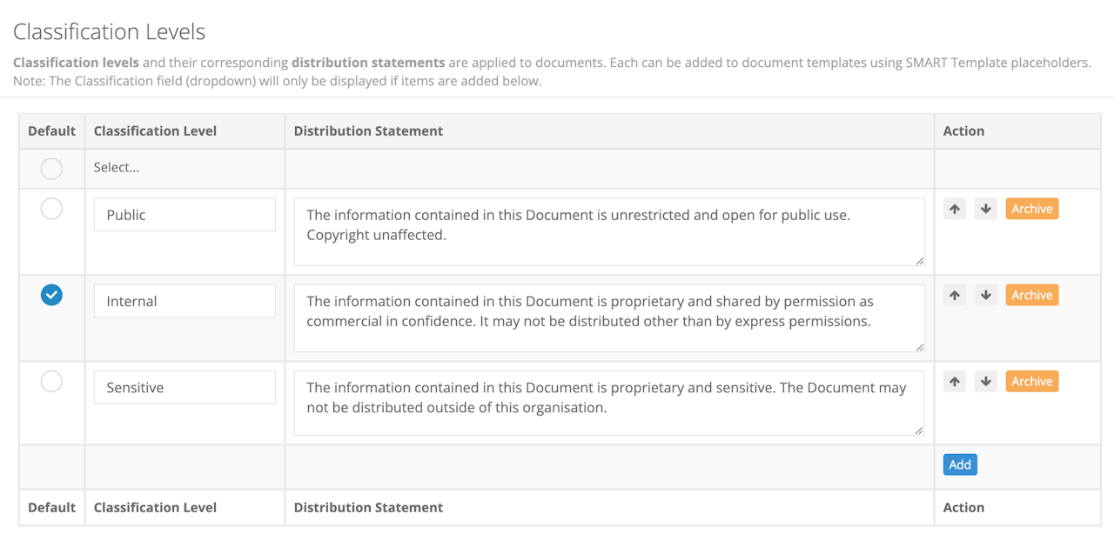Move the Internal row up
The width and height of the screenshot is (1114, 534).
pyautogui.click(x=955, y=295)
